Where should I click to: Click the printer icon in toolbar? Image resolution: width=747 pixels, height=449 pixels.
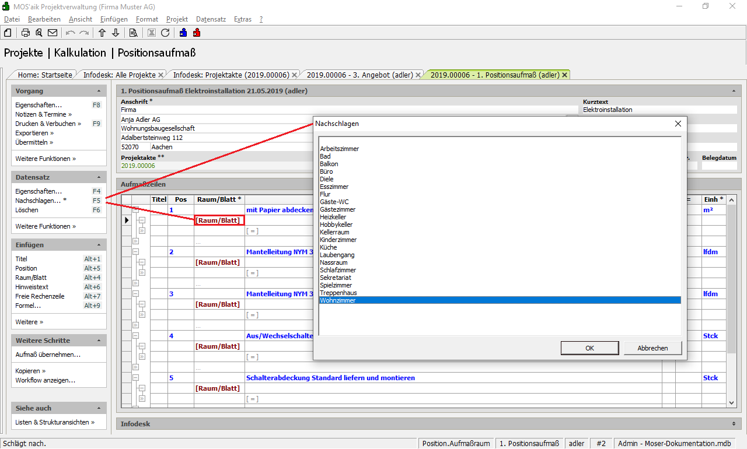pyautogui.click(x=26, y=33)
